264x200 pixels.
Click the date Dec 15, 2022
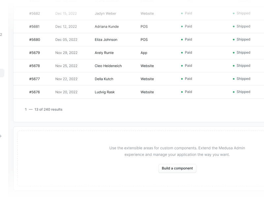[66, 13]
